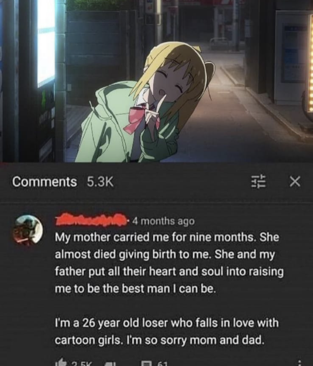The width and height of the screenshot is (313, 366).
Task: Close the comments panel with the X
Action: click(x=295, y=182)
